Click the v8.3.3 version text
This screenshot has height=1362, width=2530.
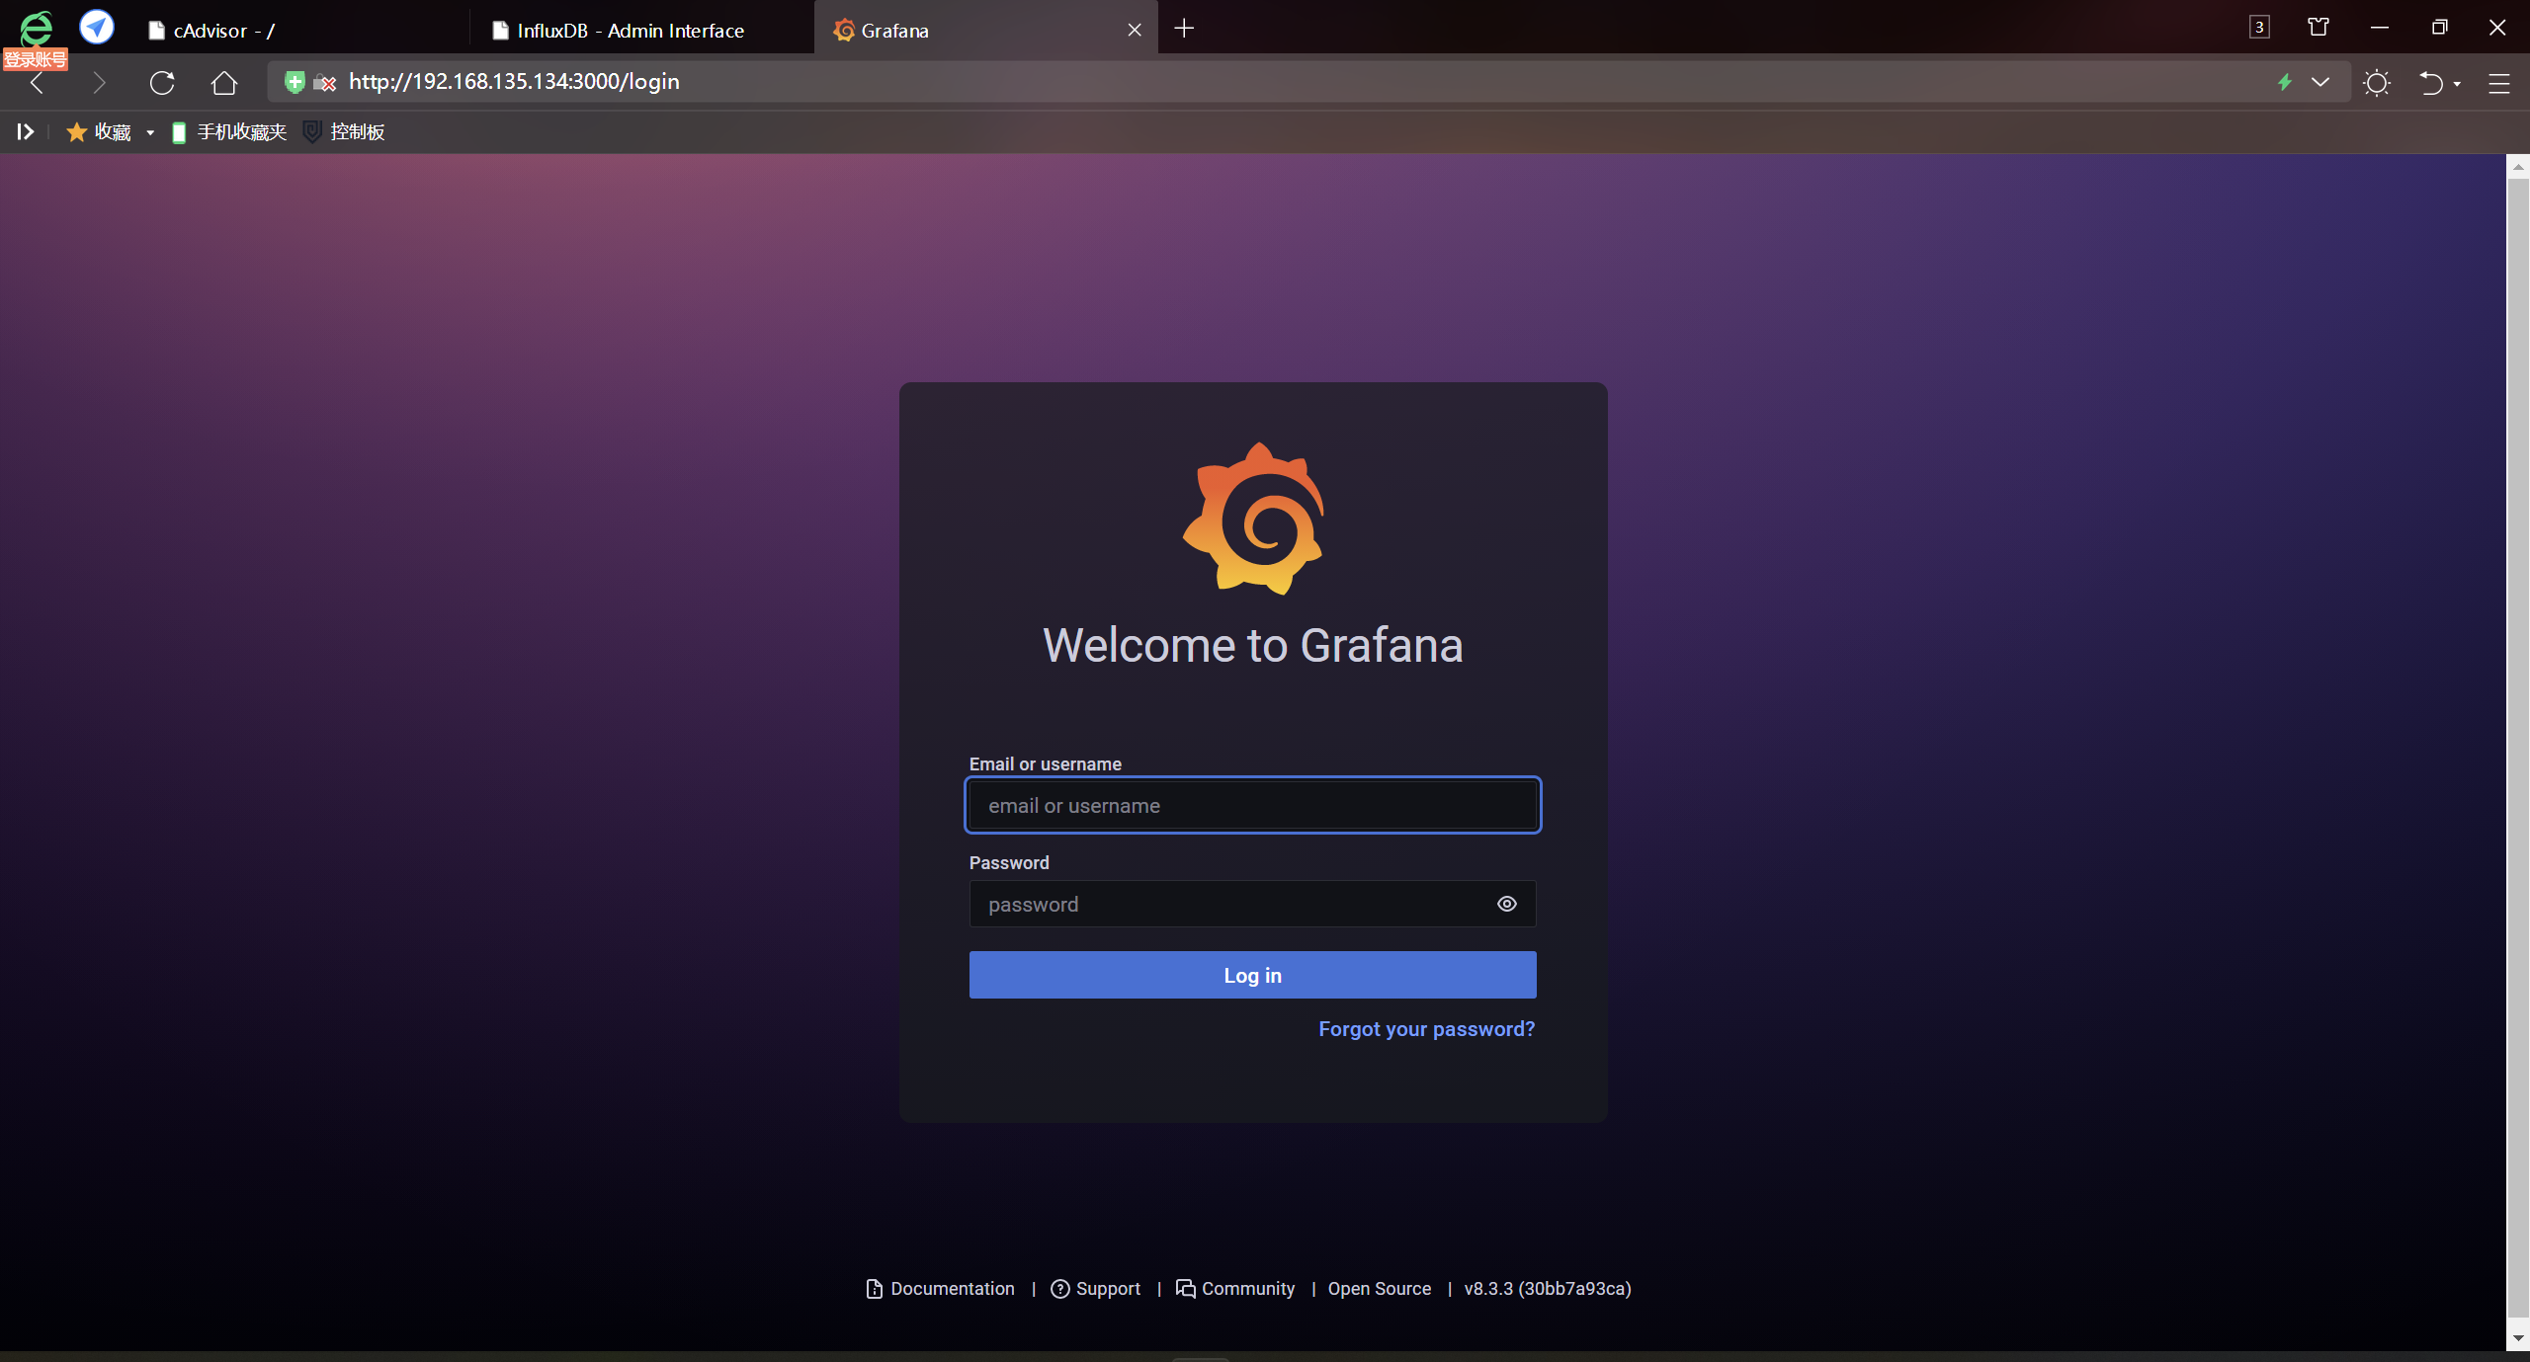click(x=1548, y=1289)
